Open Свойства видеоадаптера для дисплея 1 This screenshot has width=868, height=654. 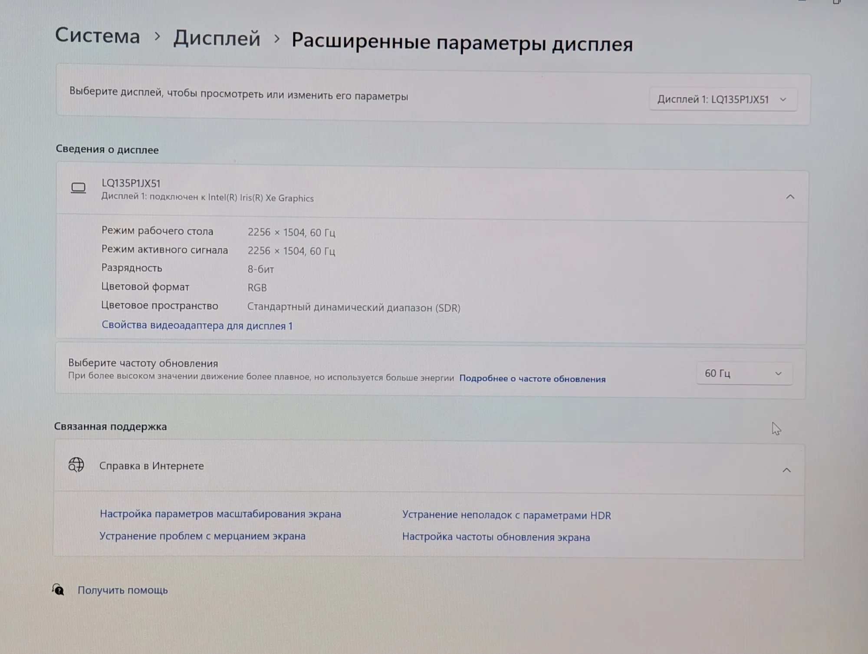pos(197,325)
